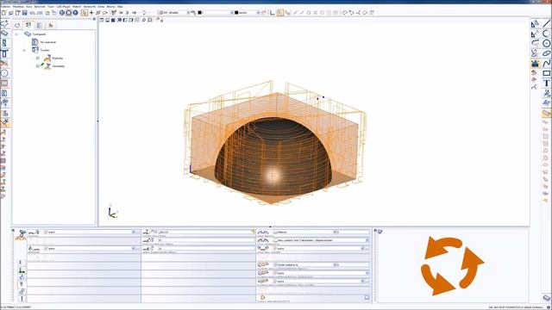The image size is (552, 310).
Task: Select the second job item with green pencil
Action: (53, 66)
